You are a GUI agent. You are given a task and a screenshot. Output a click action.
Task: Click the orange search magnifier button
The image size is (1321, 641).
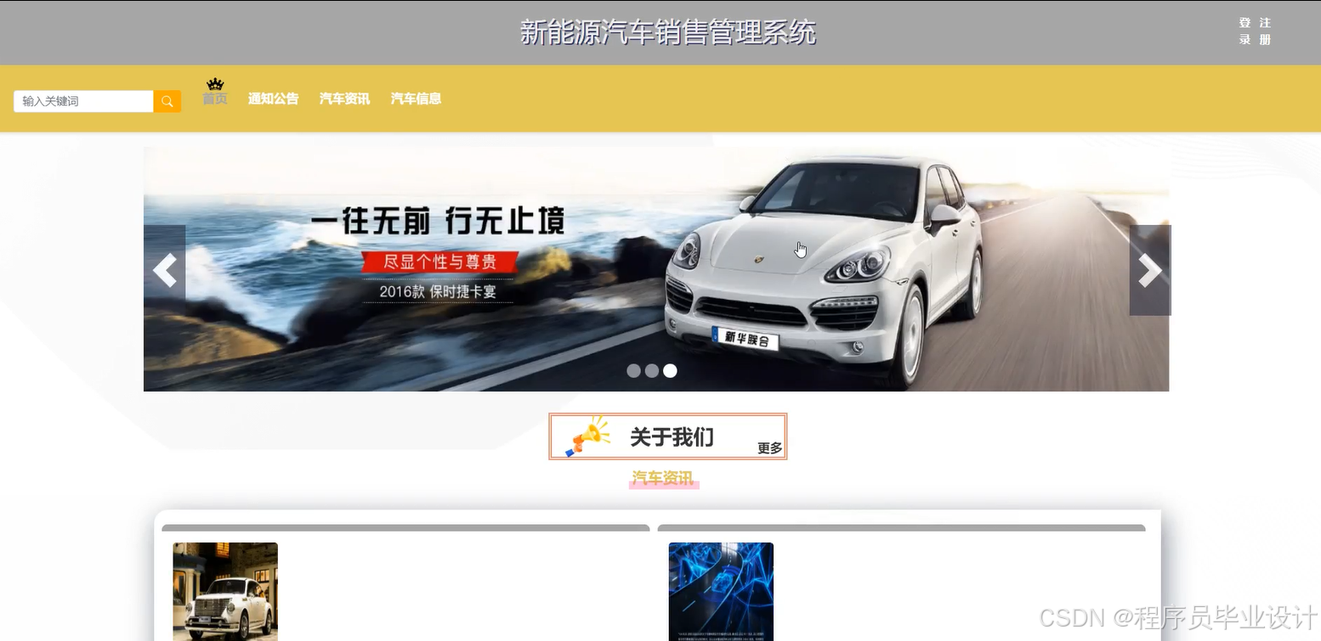[x=167, y=102]
